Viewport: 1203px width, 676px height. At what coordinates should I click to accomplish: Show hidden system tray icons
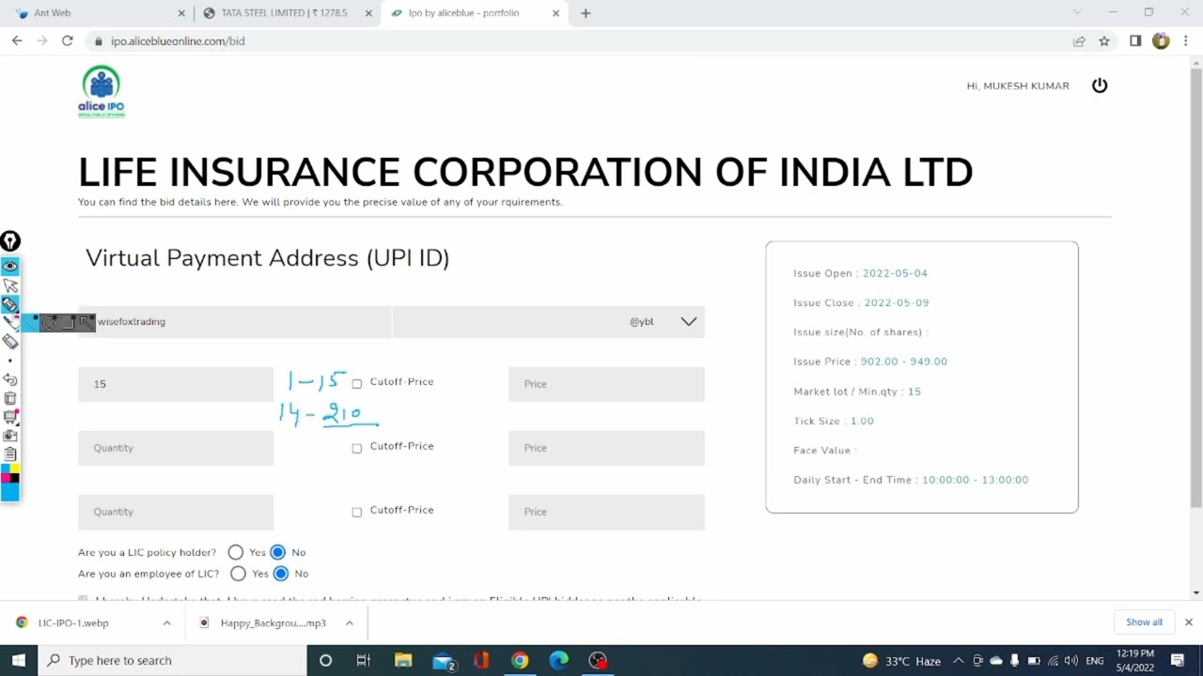click(958, 661)
